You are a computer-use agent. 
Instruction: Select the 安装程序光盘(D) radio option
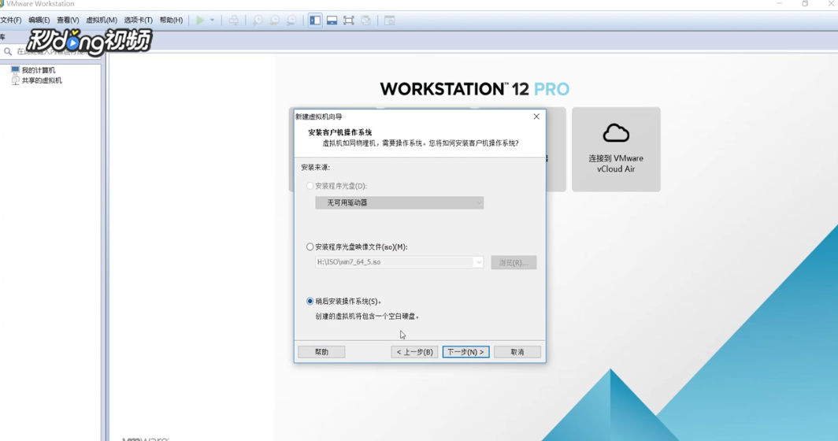pyautogui.click(x=310, y=186)
